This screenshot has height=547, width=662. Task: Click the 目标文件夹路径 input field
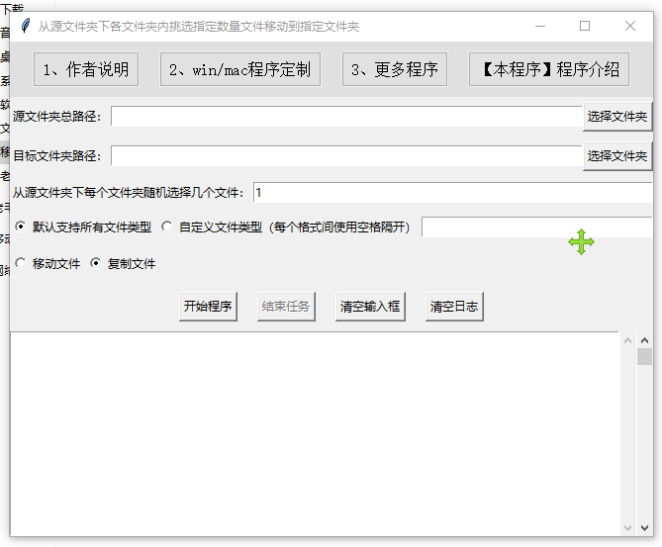pos(346,155)
